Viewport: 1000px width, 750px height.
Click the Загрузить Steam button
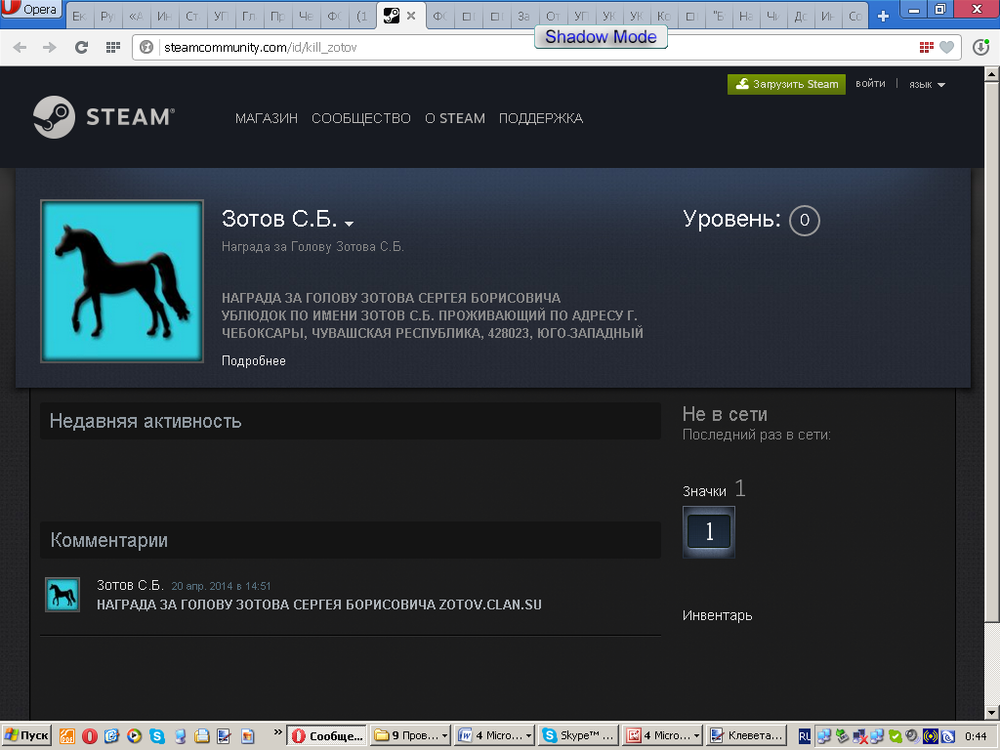(x=786, y=84)
